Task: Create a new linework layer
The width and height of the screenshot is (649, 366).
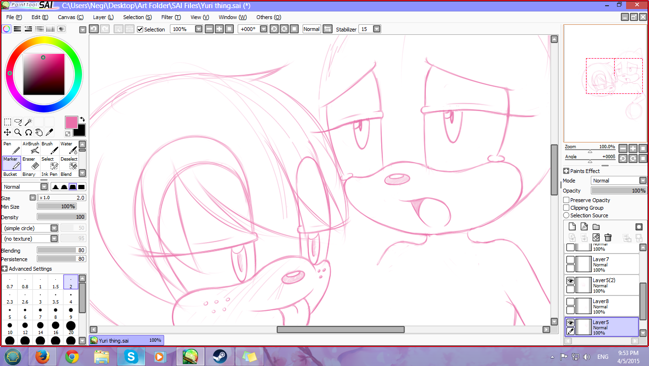Action: (x=584, y=227)
